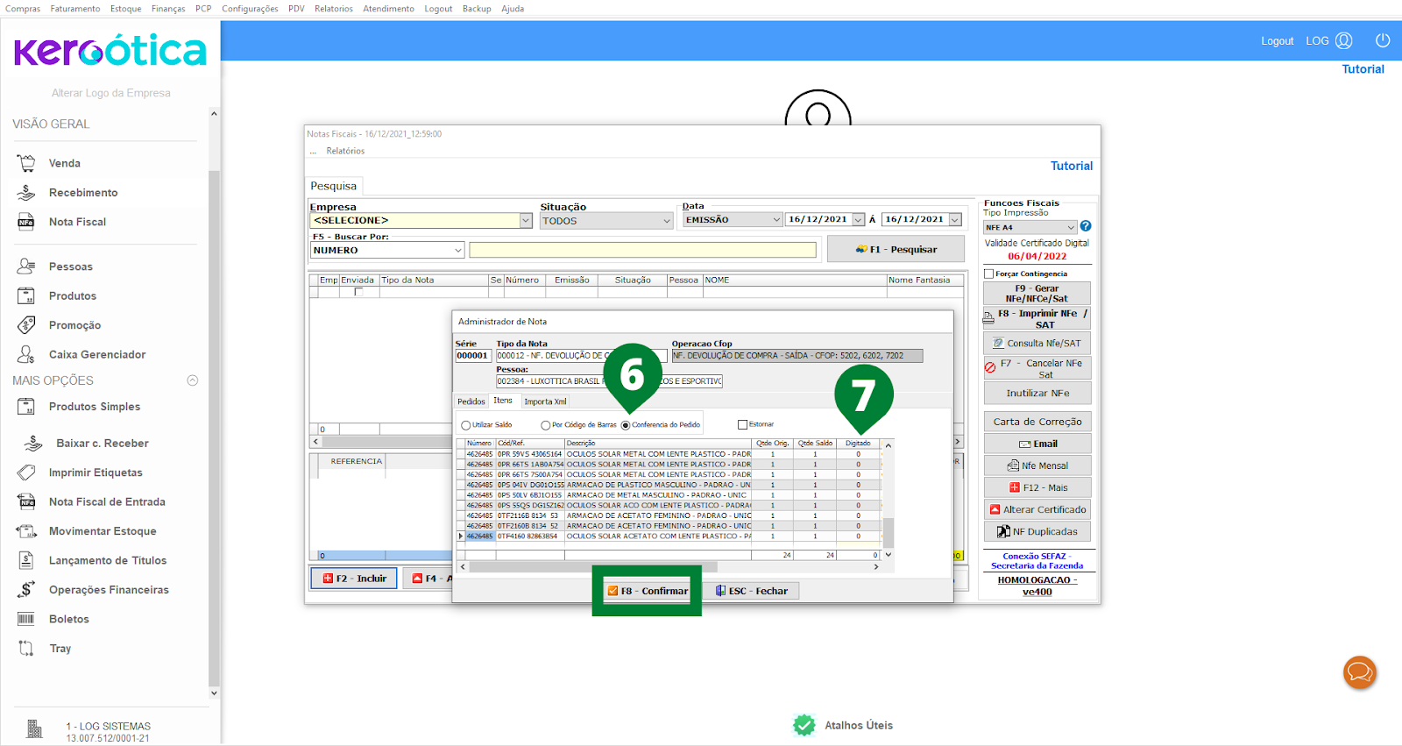Click the F1 - Pesquisar button
The height and width of the screenshot is (746, 1402).
coord(896,250)
